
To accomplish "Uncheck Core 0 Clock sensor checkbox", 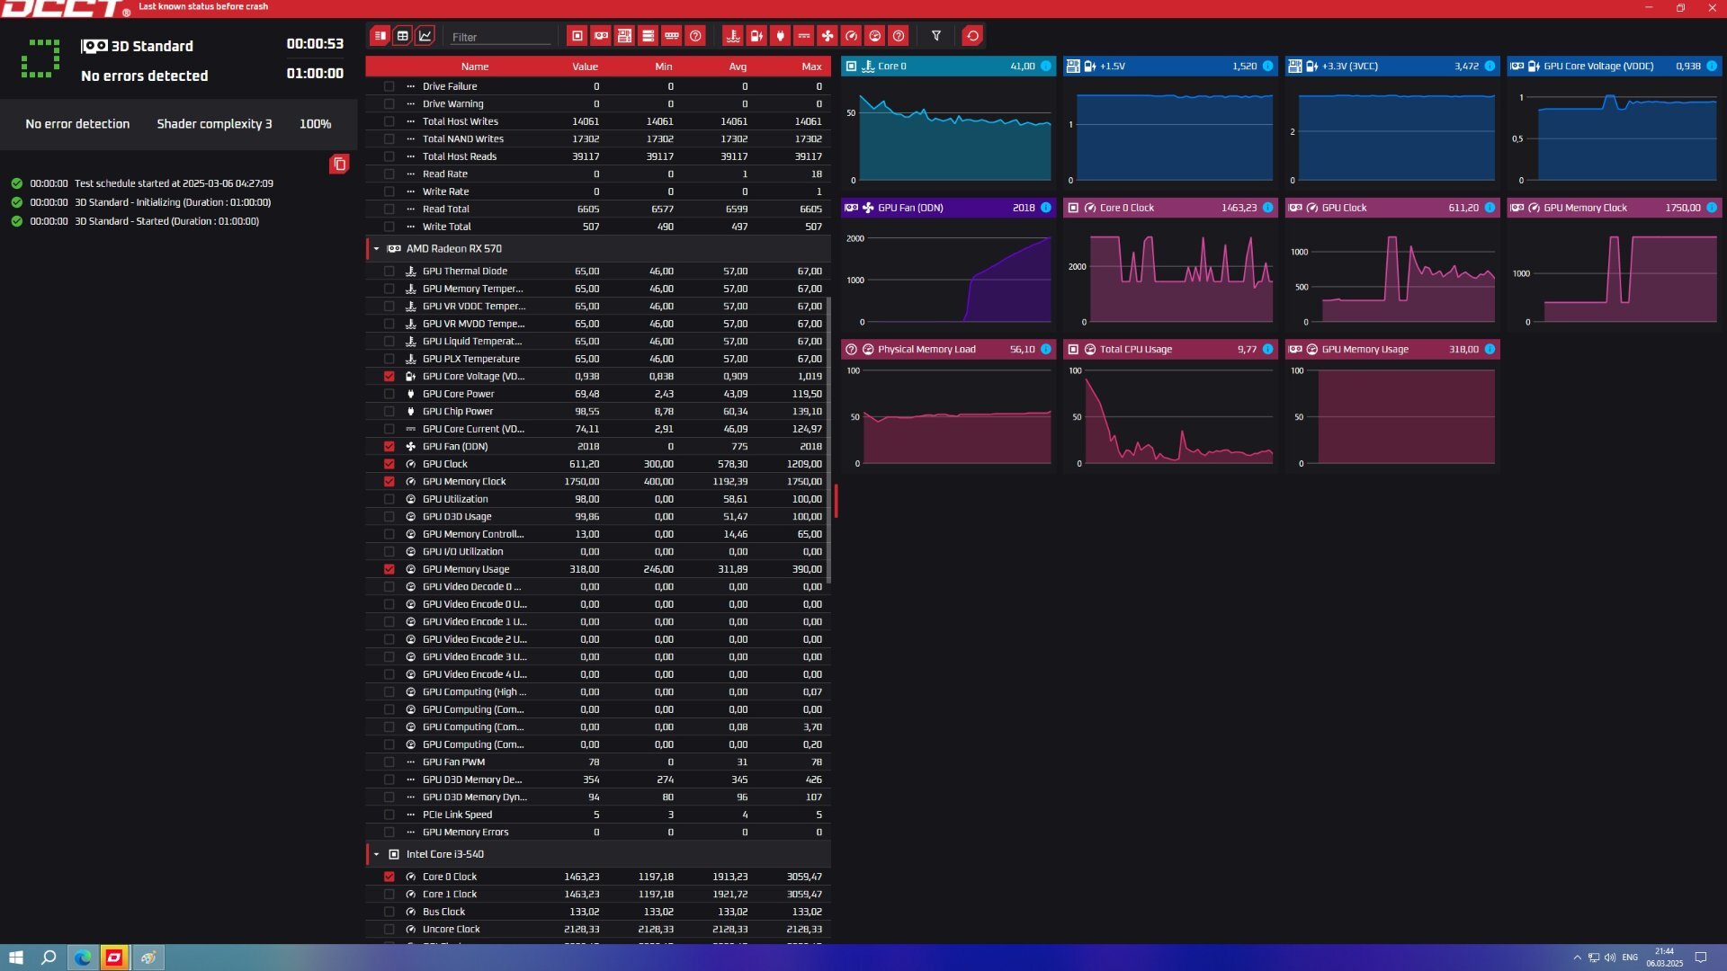I will click(x=389, y=877).
